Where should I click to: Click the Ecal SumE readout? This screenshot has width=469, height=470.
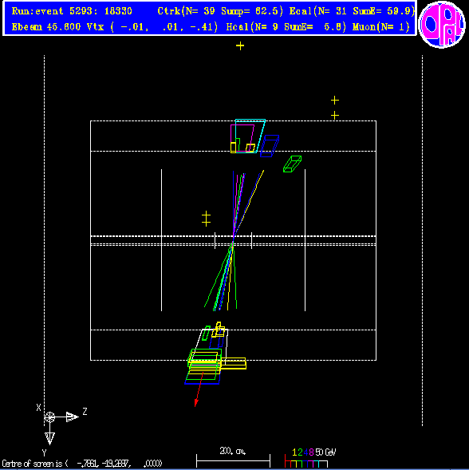pos(384,11)
